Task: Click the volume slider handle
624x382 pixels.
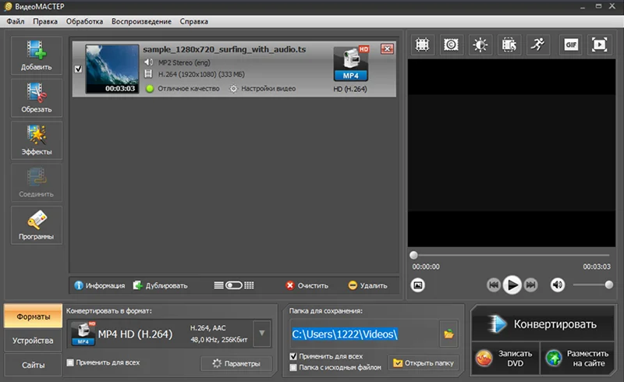Action: coord(608,285)
